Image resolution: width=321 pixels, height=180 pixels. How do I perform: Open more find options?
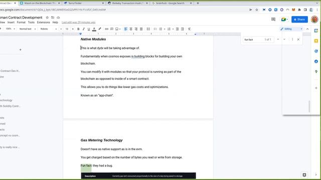[292, 39]
